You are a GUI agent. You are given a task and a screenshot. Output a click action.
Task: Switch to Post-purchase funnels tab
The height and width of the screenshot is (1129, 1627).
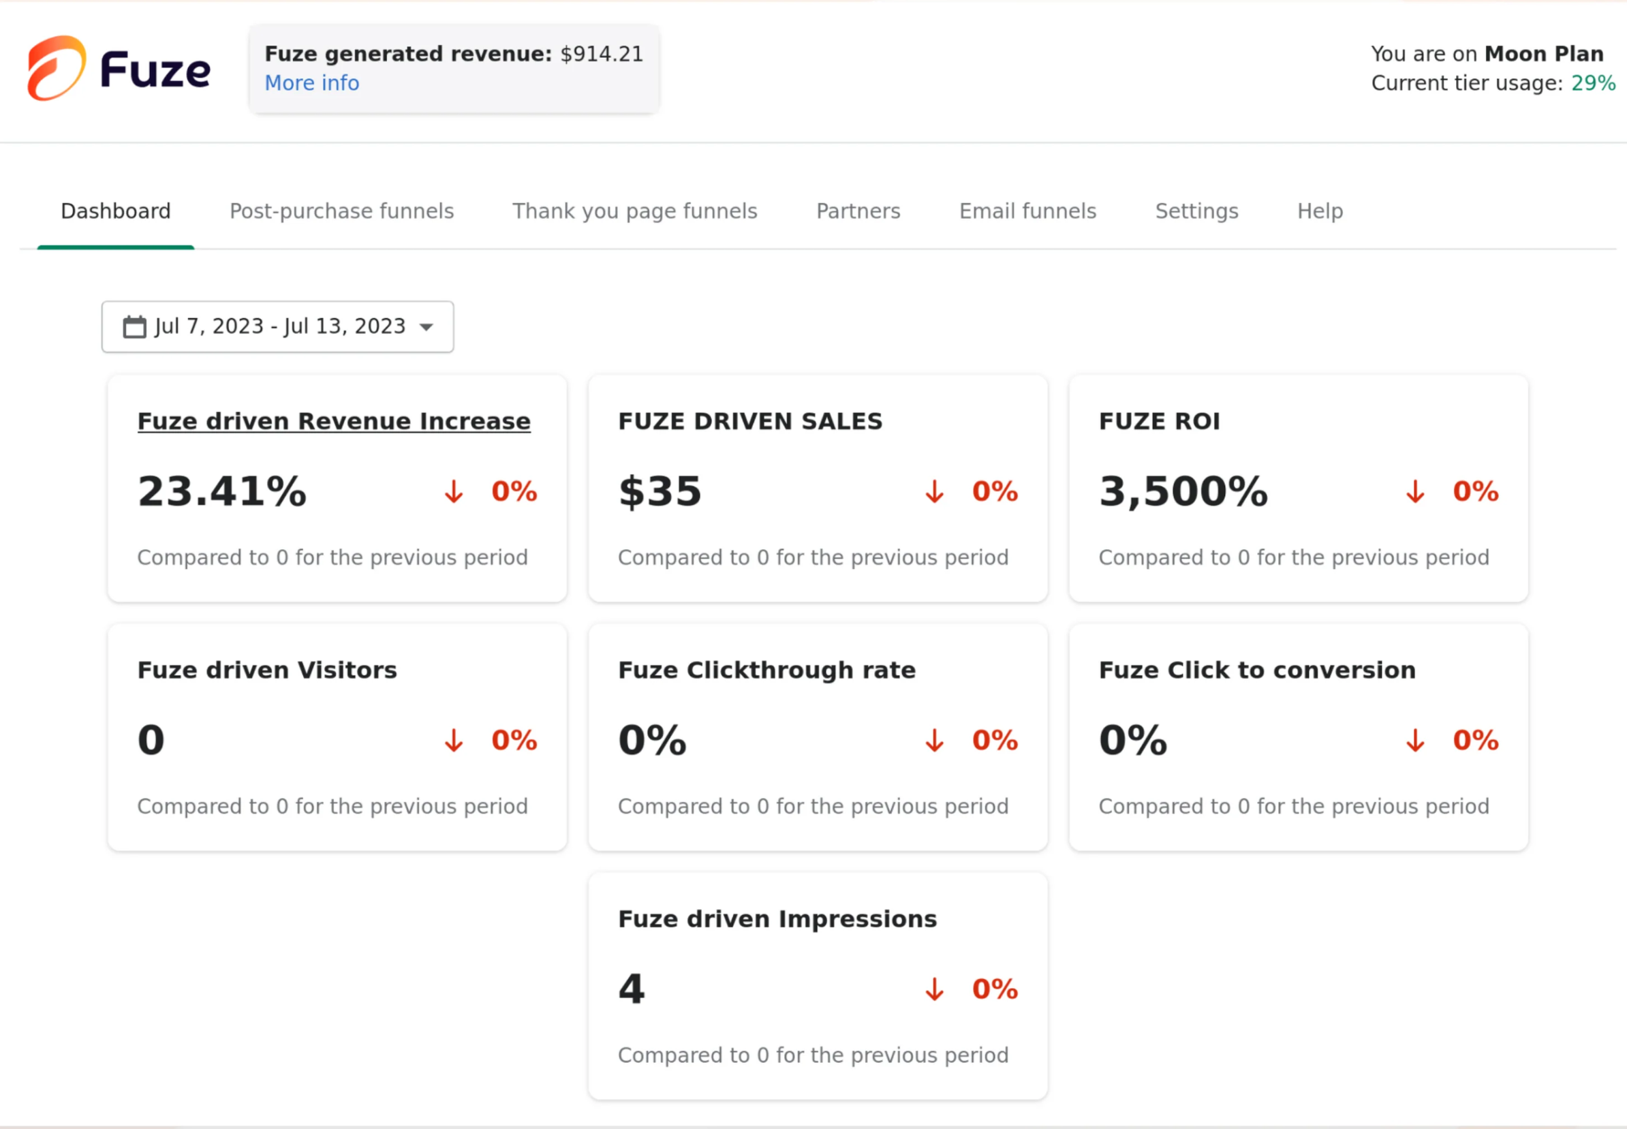click(341, 211)
